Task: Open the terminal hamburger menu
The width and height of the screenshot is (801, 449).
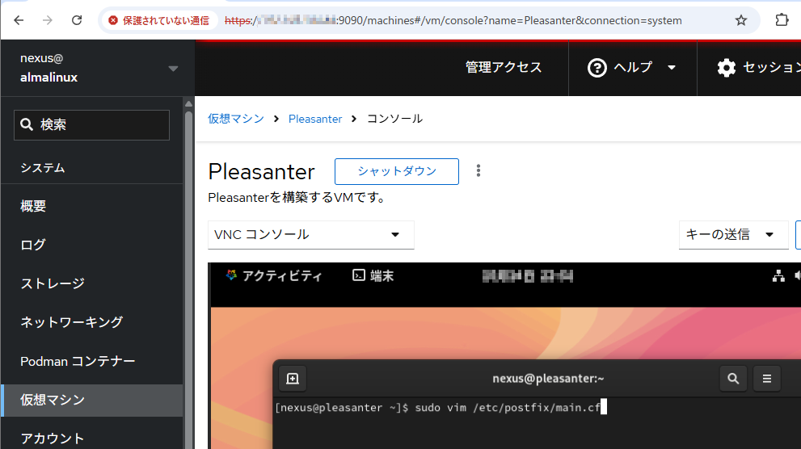Action: point(766,378)
